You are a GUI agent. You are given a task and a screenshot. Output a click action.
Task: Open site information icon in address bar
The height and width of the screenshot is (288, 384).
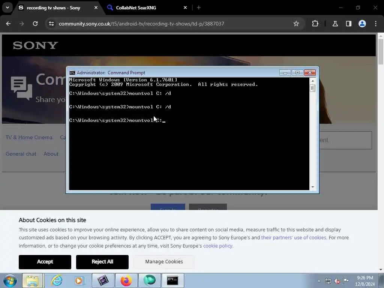51,24
